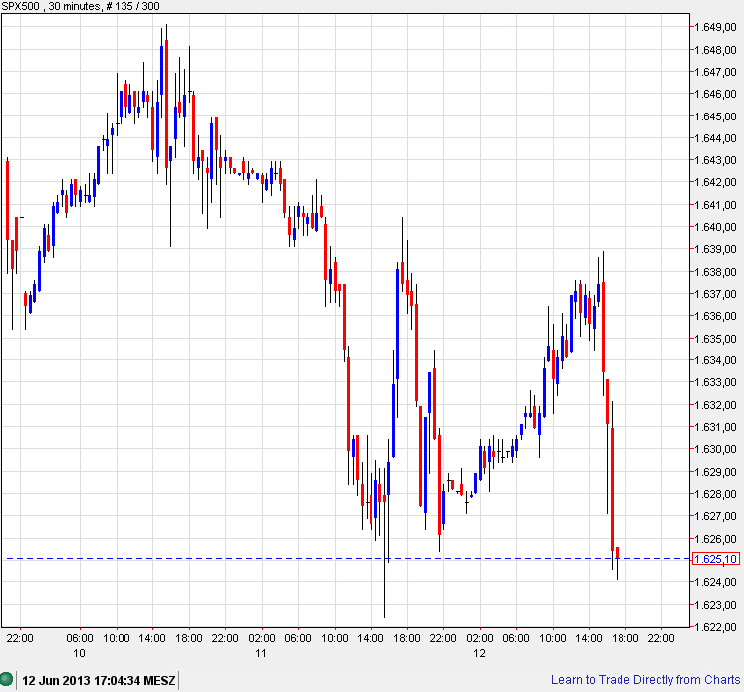Click the 1.624,00 price axis label
Screen dimensions: 744x692
coord(715,582)
